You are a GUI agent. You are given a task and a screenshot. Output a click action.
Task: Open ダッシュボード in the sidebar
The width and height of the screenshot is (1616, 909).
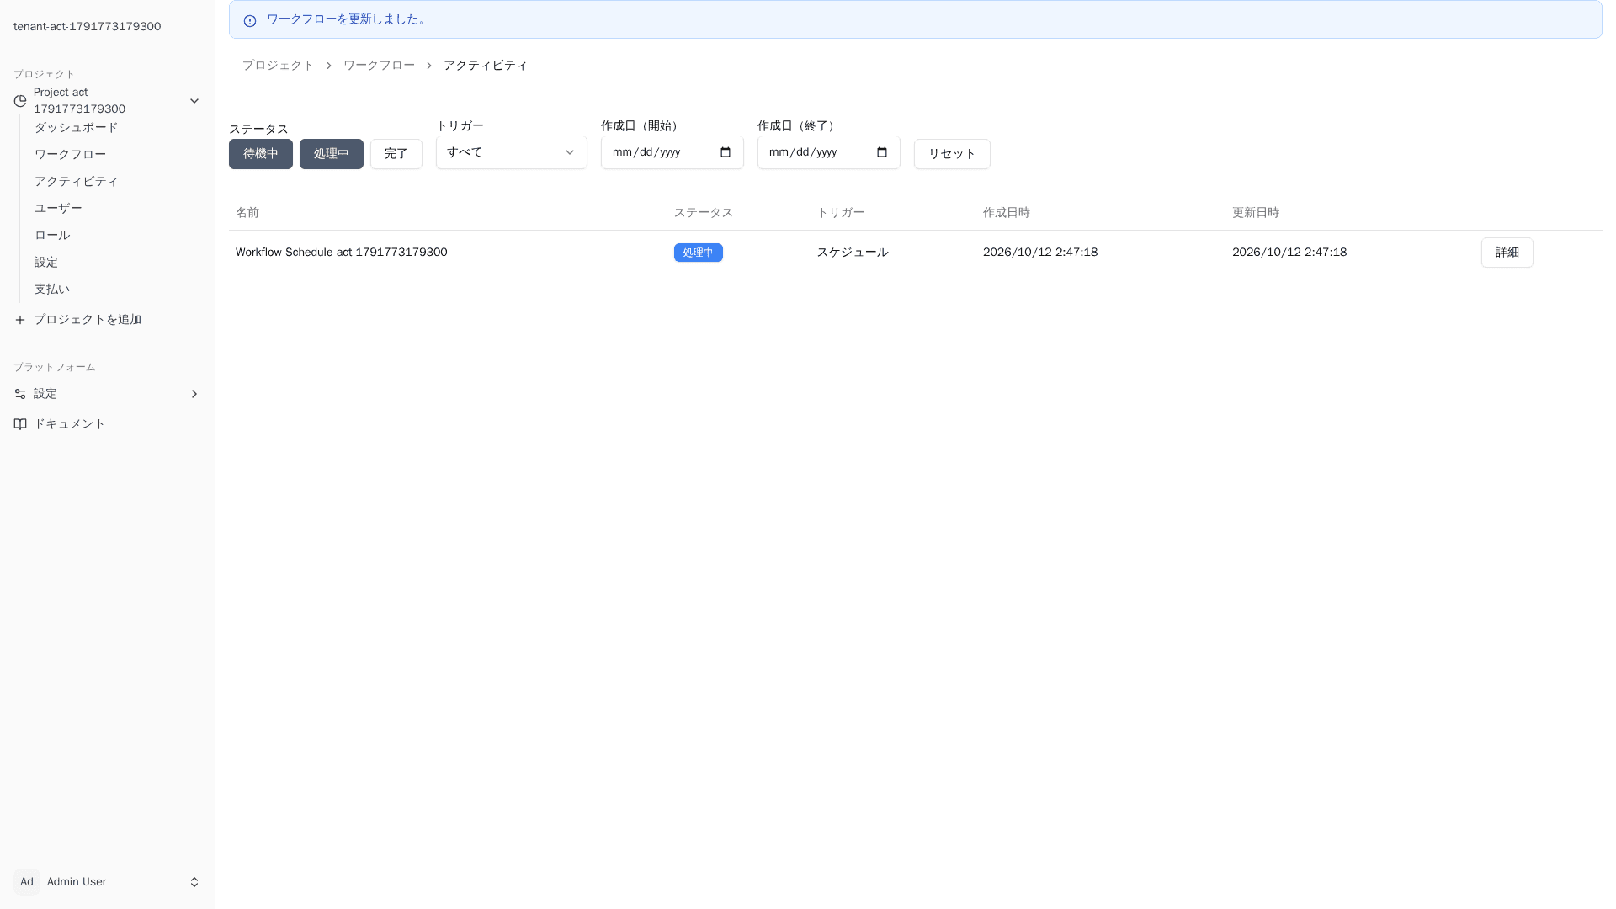click(77, 128)
